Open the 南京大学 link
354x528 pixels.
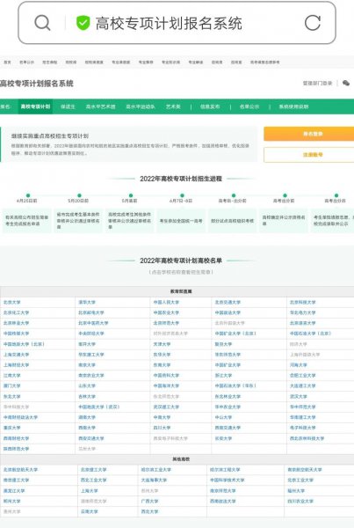[x=87, y=365]
